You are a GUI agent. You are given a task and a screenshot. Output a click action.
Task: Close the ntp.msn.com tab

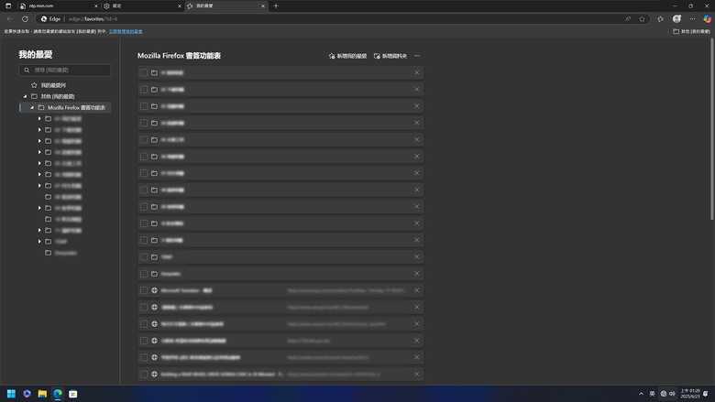tap(95, 5)
